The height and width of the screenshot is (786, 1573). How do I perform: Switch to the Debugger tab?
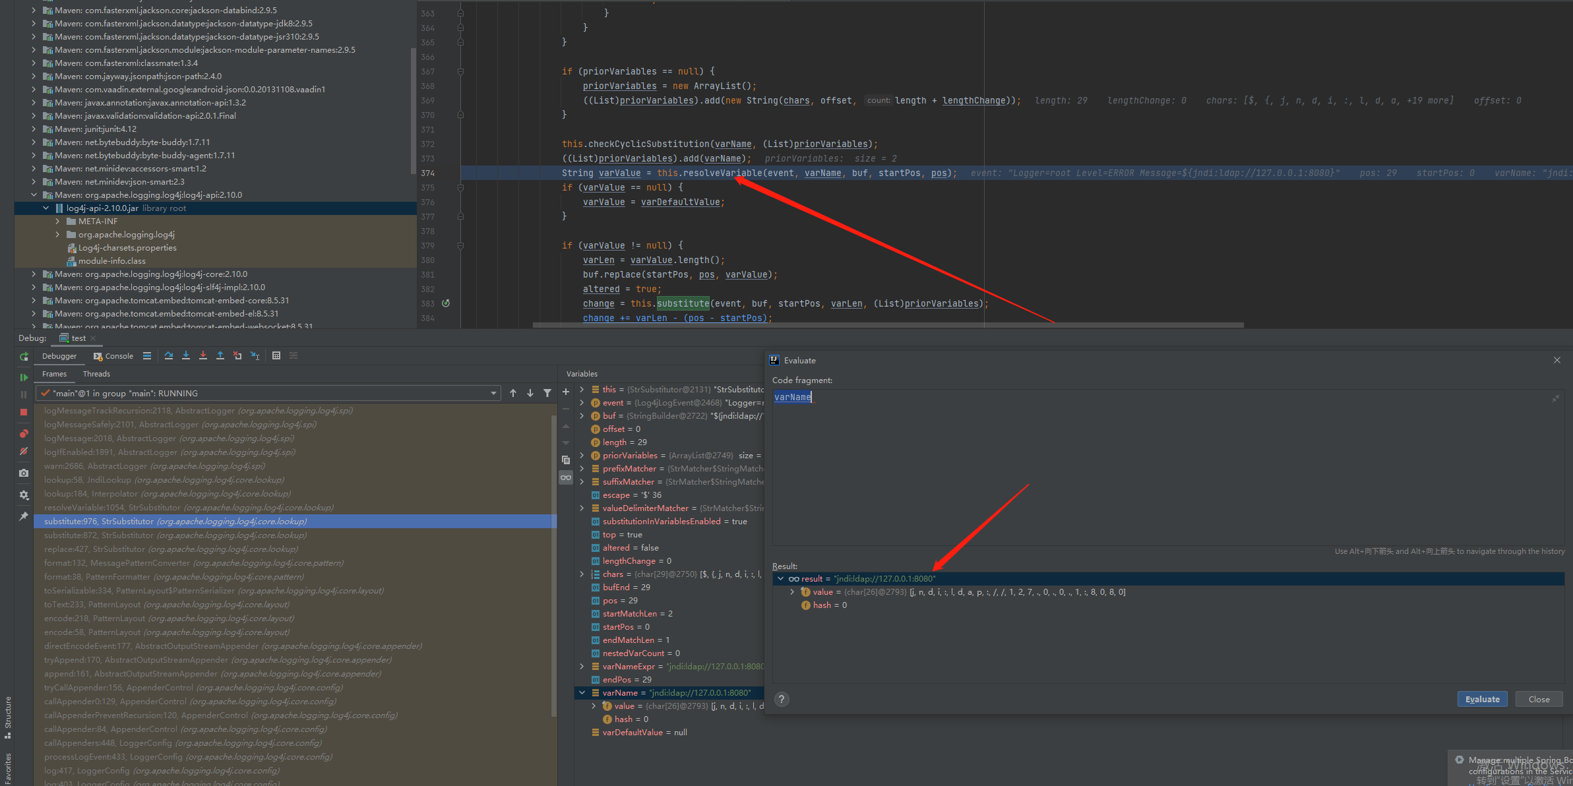pyautogui.click(x=59, y=356)
